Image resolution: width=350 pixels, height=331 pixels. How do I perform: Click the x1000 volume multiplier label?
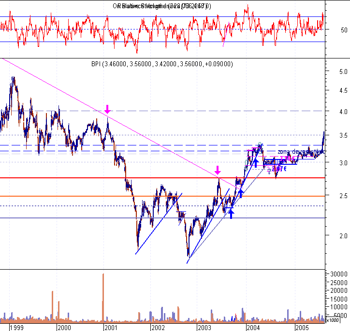(x=333, y=320)
